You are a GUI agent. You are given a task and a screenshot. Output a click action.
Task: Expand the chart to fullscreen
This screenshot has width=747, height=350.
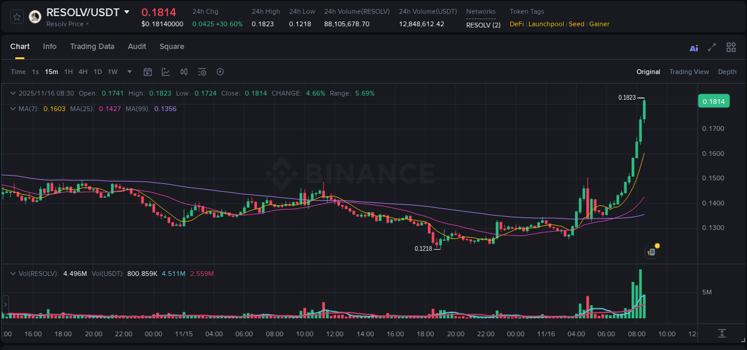point(711,47)
